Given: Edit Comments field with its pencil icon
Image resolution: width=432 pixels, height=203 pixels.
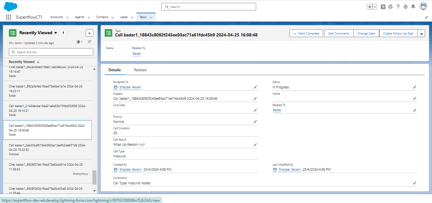Looking at the screenshot, I should point(415,183).
